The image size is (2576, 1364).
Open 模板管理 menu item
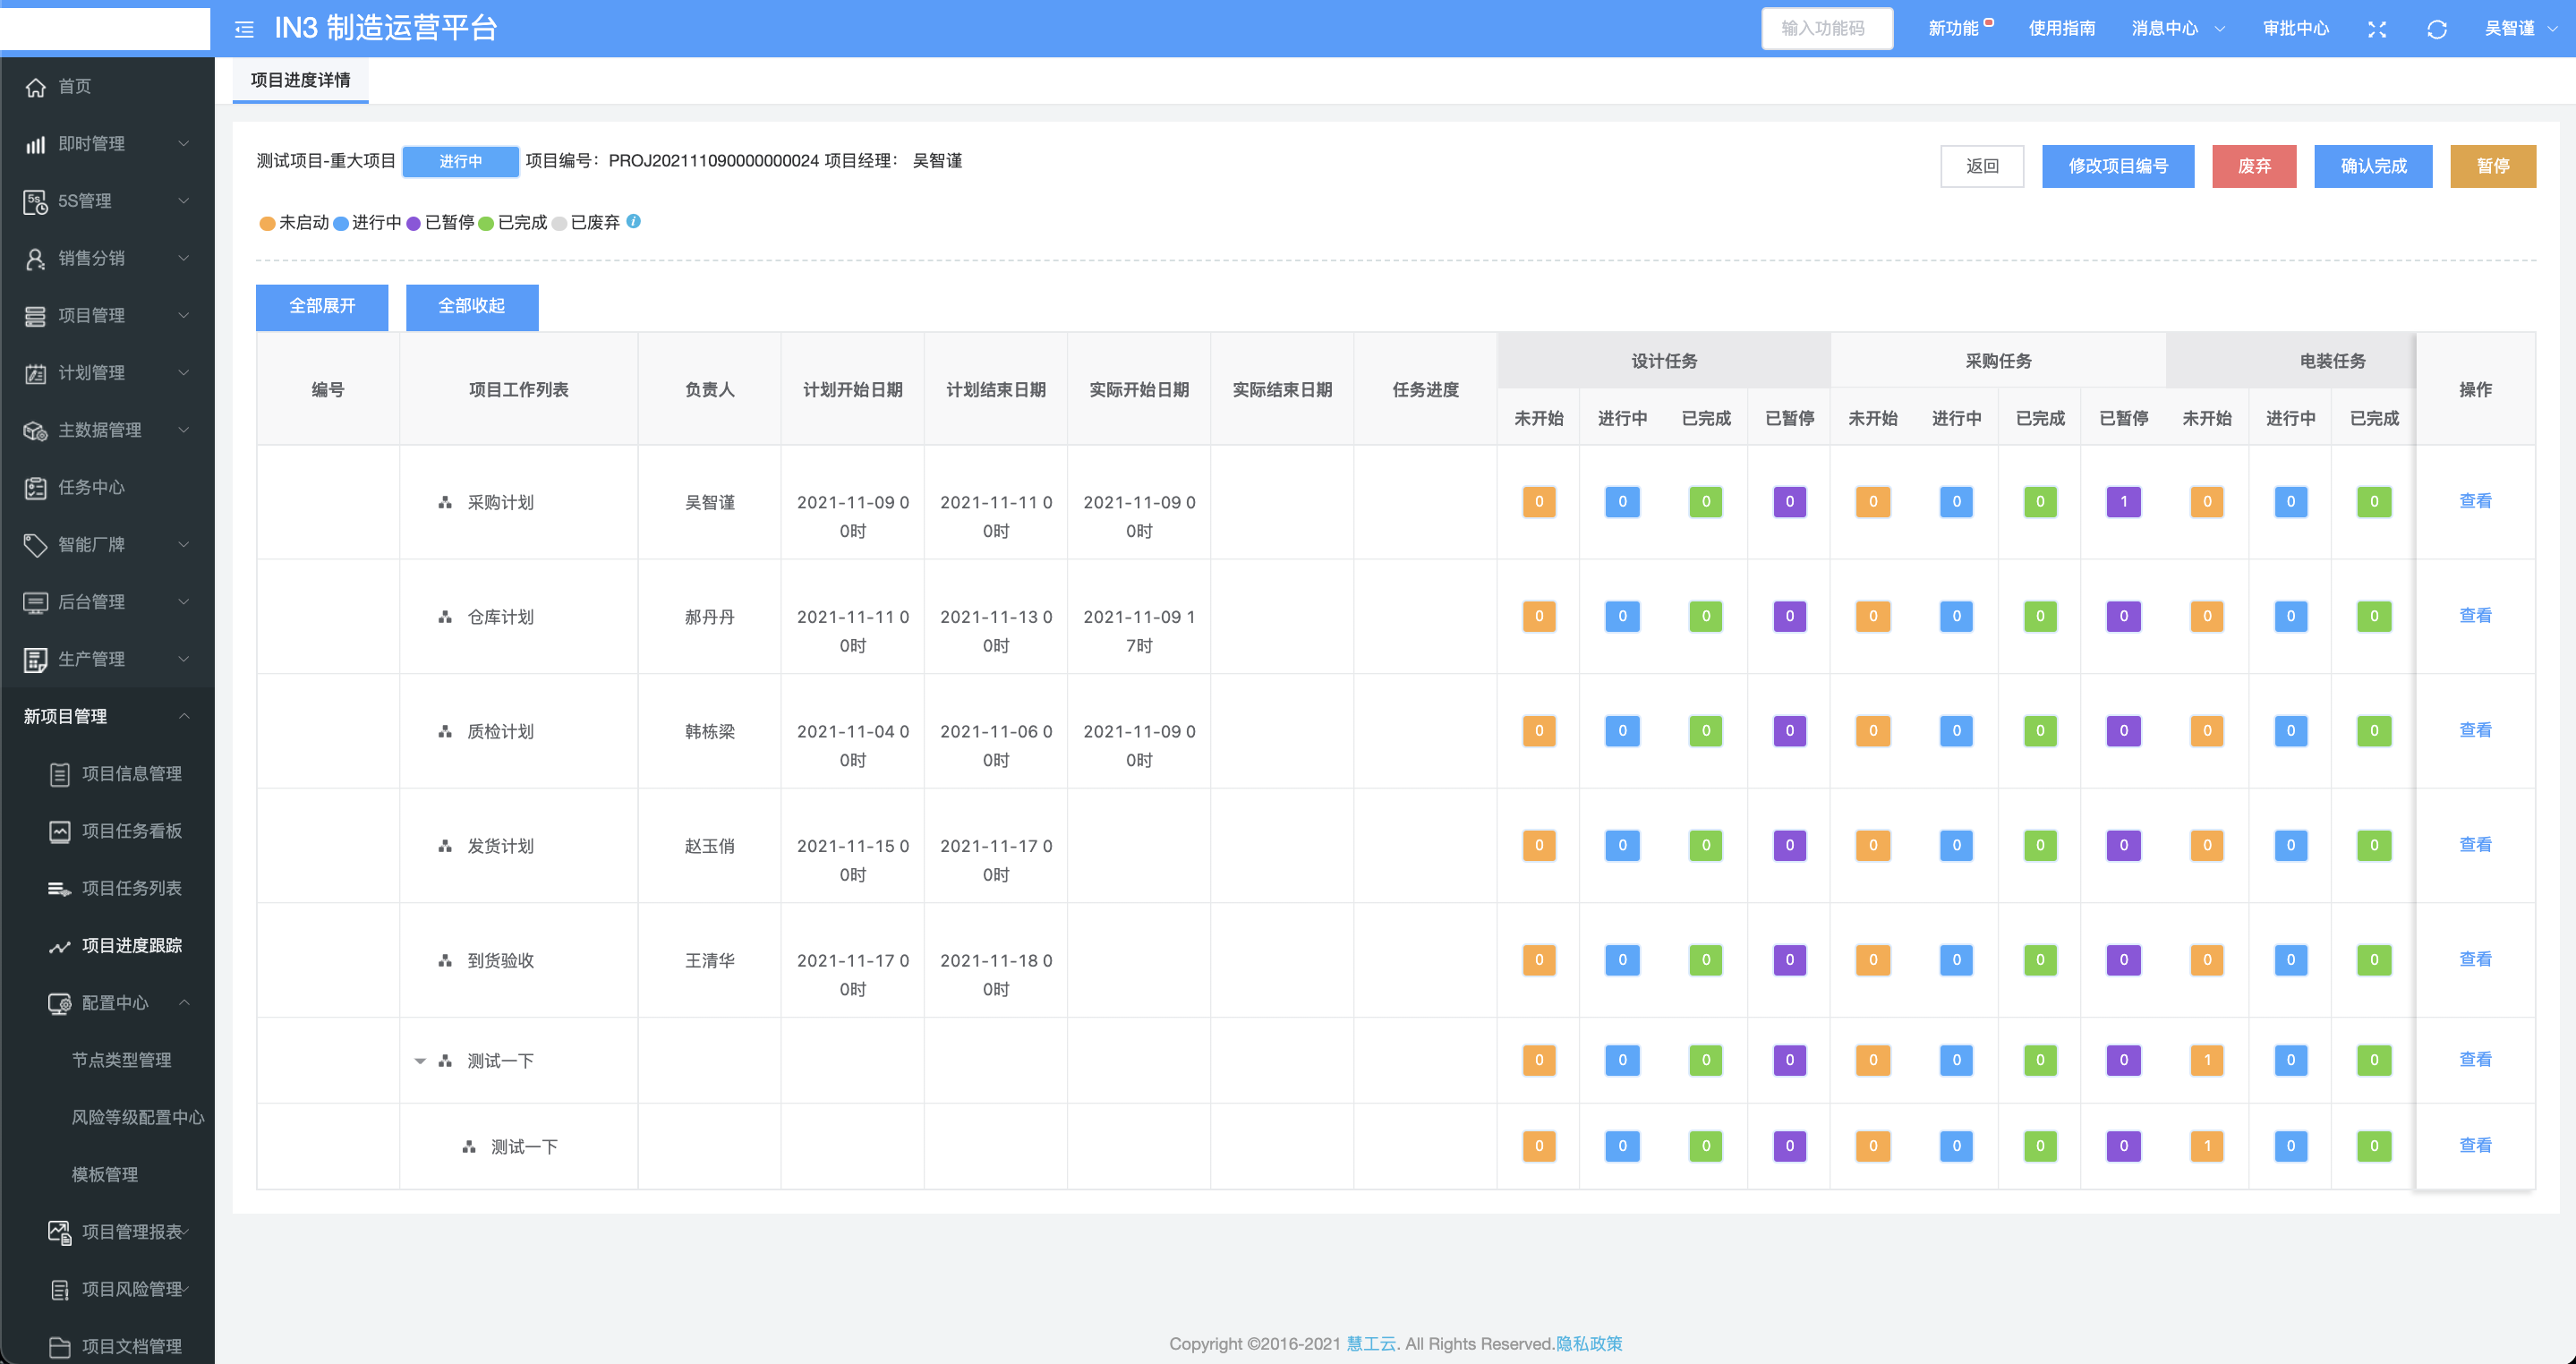click(x=105, y=1174)
